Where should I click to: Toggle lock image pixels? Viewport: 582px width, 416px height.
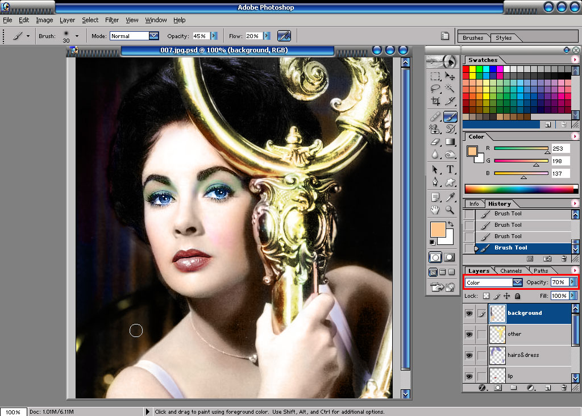(497, 296)
